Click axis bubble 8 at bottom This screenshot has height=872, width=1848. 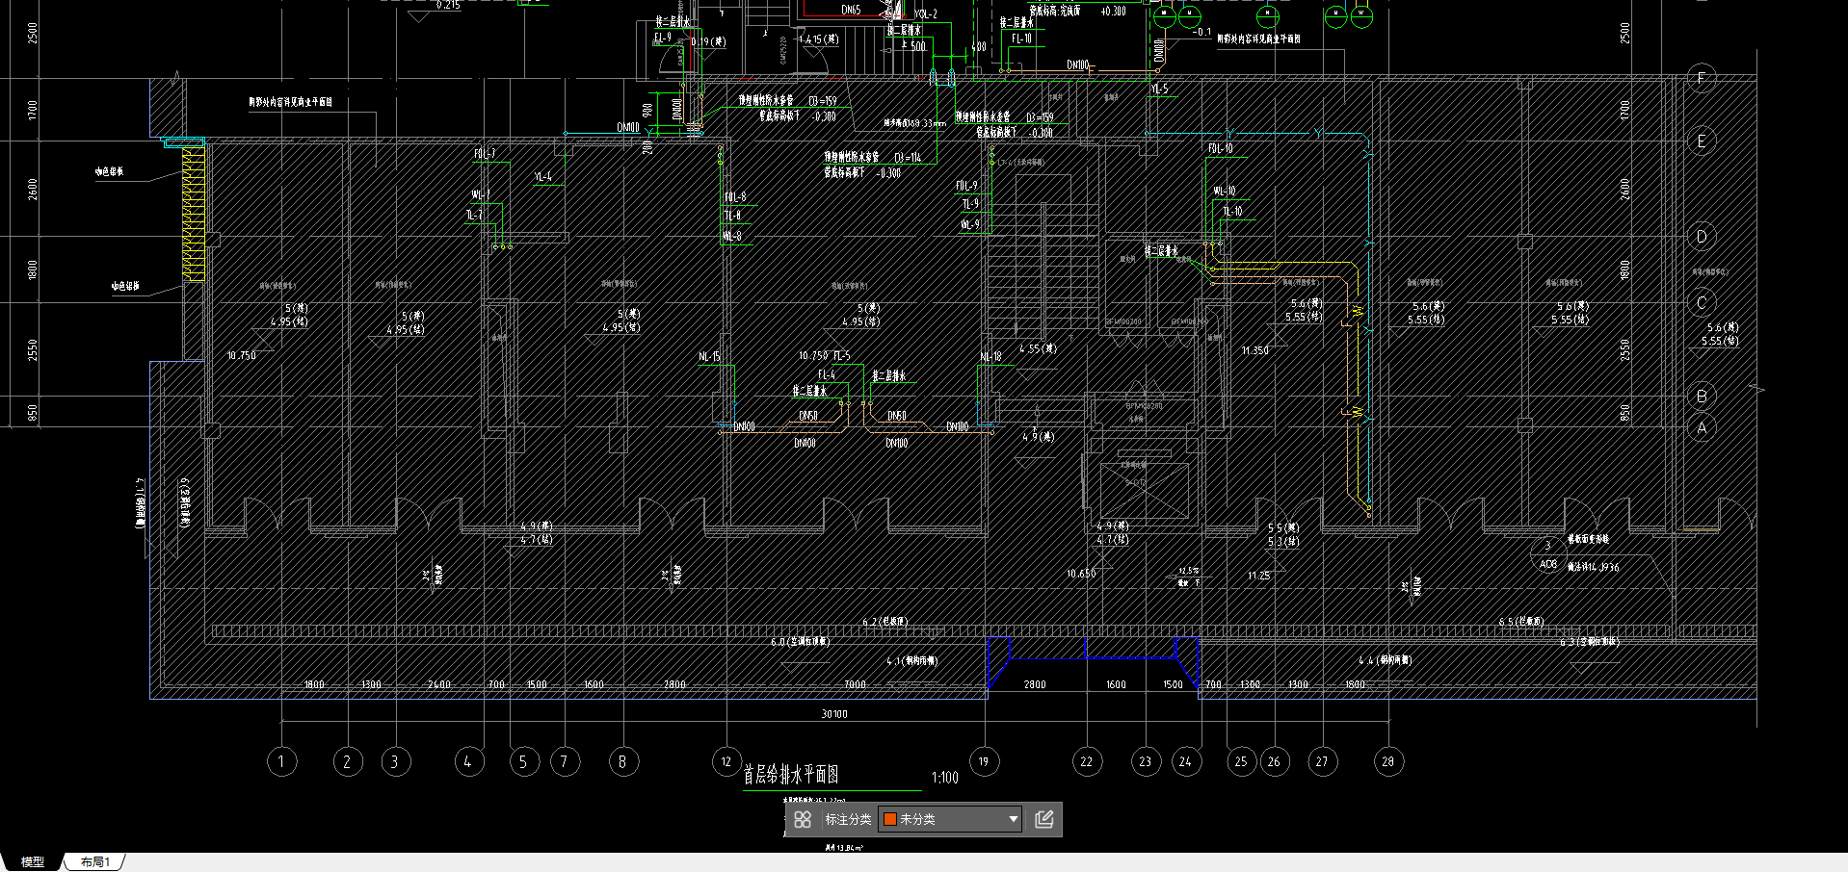(623, 761)
